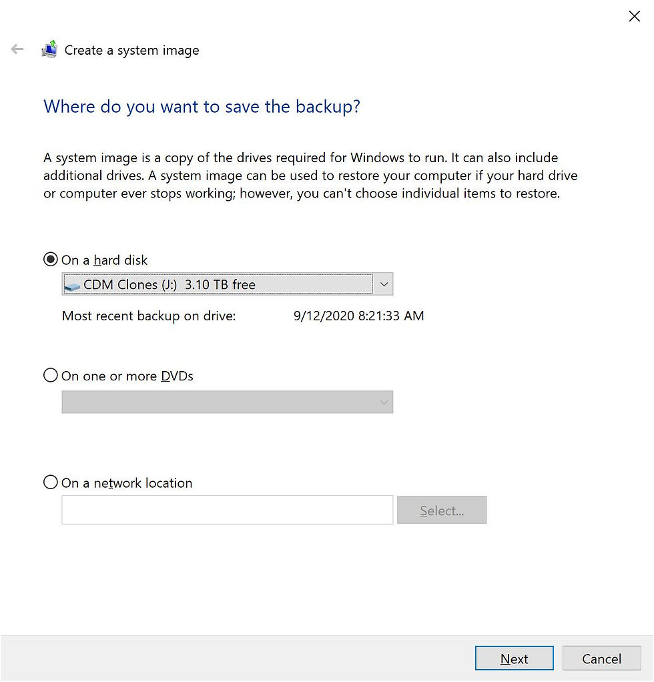Open the DVD drive dropdown list
The height and width of the screenshot is (682, 654).
coord(227,402)
